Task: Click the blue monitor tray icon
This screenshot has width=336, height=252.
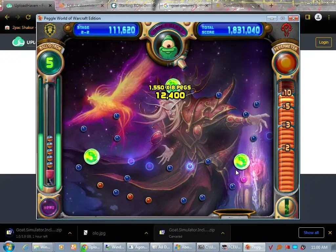Action: (295, 247)
